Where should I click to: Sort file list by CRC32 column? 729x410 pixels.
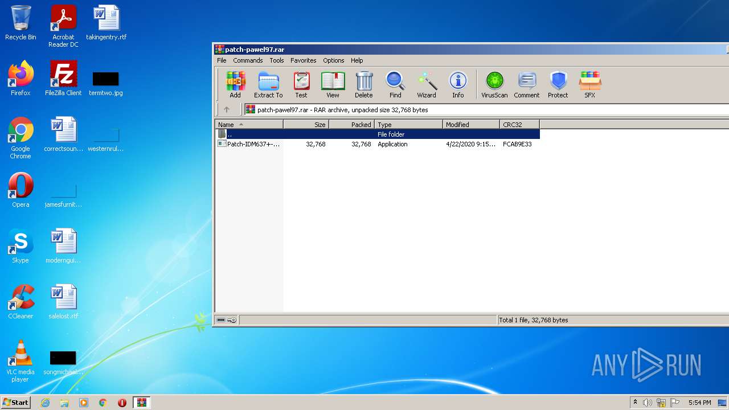point(519,124)
